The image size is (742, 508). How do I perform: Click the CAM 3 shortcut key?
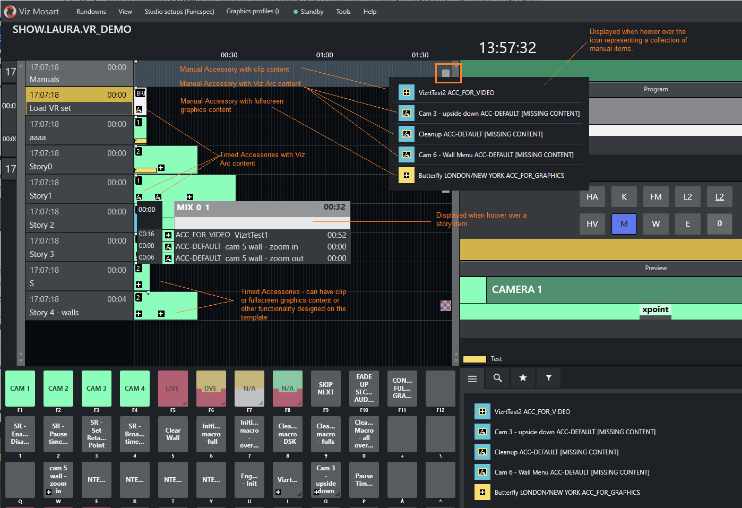tap(97, 389)
